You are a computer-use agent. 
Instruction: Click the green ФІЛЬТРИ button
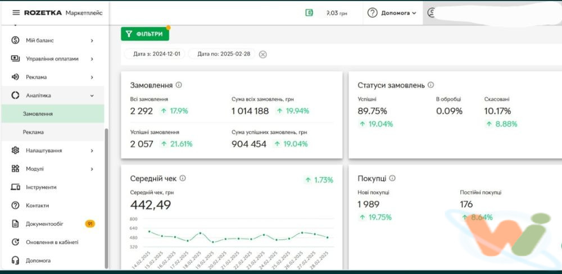point(145,34)
